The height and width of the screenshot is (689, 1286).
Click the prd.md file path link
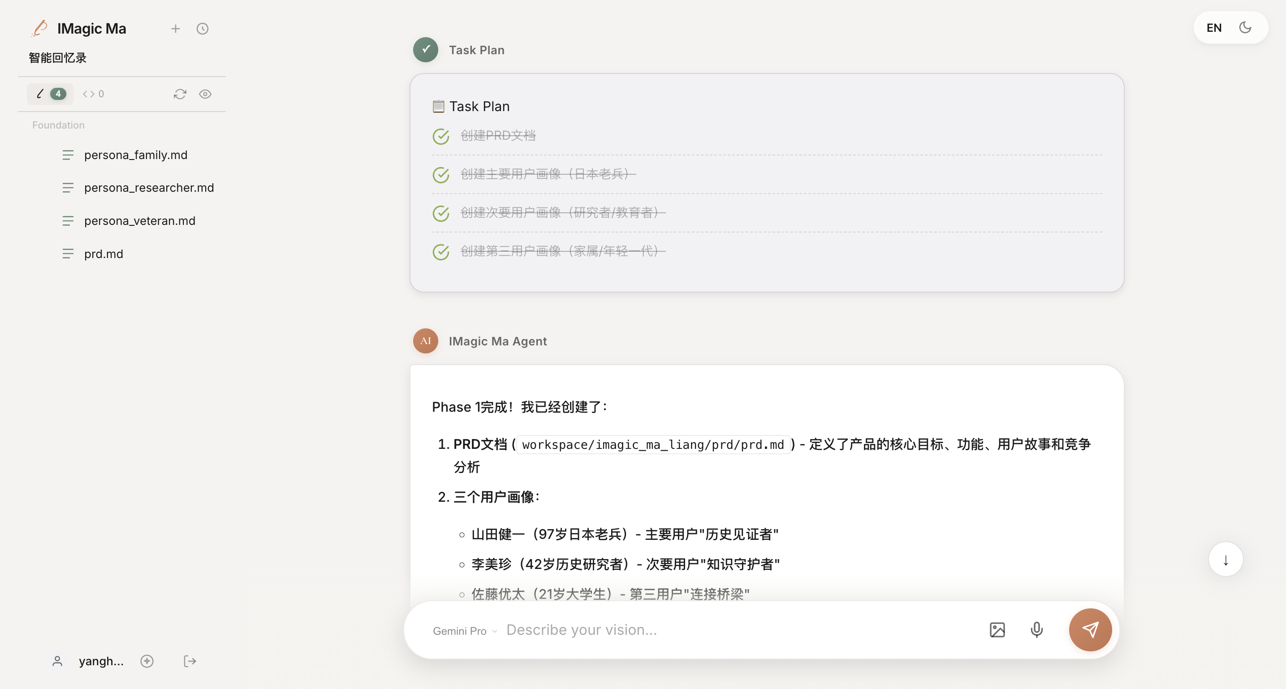pos(653,445)
